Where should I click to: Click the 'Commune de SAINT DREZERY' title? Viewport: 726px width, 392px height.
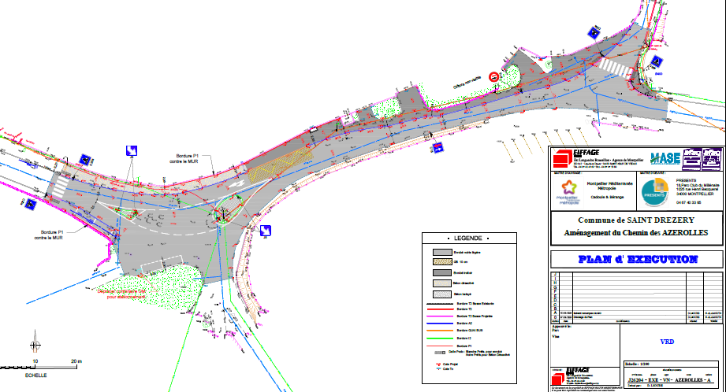click(635, 220)
